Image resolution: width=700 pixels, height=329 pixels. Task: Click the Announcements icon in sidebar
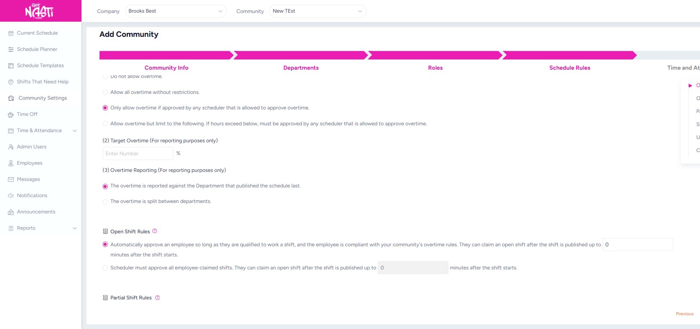click(11, 212)
